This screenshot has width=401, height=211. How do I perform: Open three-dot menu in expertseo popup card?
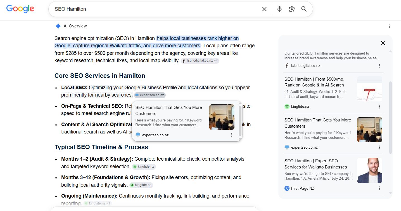231,135
